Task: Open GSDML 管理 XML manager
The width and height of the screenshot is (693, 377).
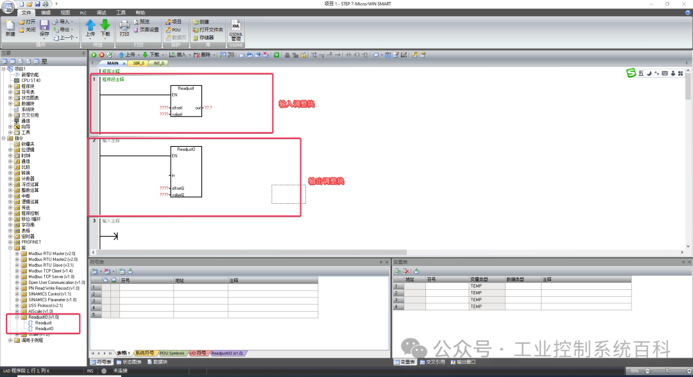Action: click(235, 29)
